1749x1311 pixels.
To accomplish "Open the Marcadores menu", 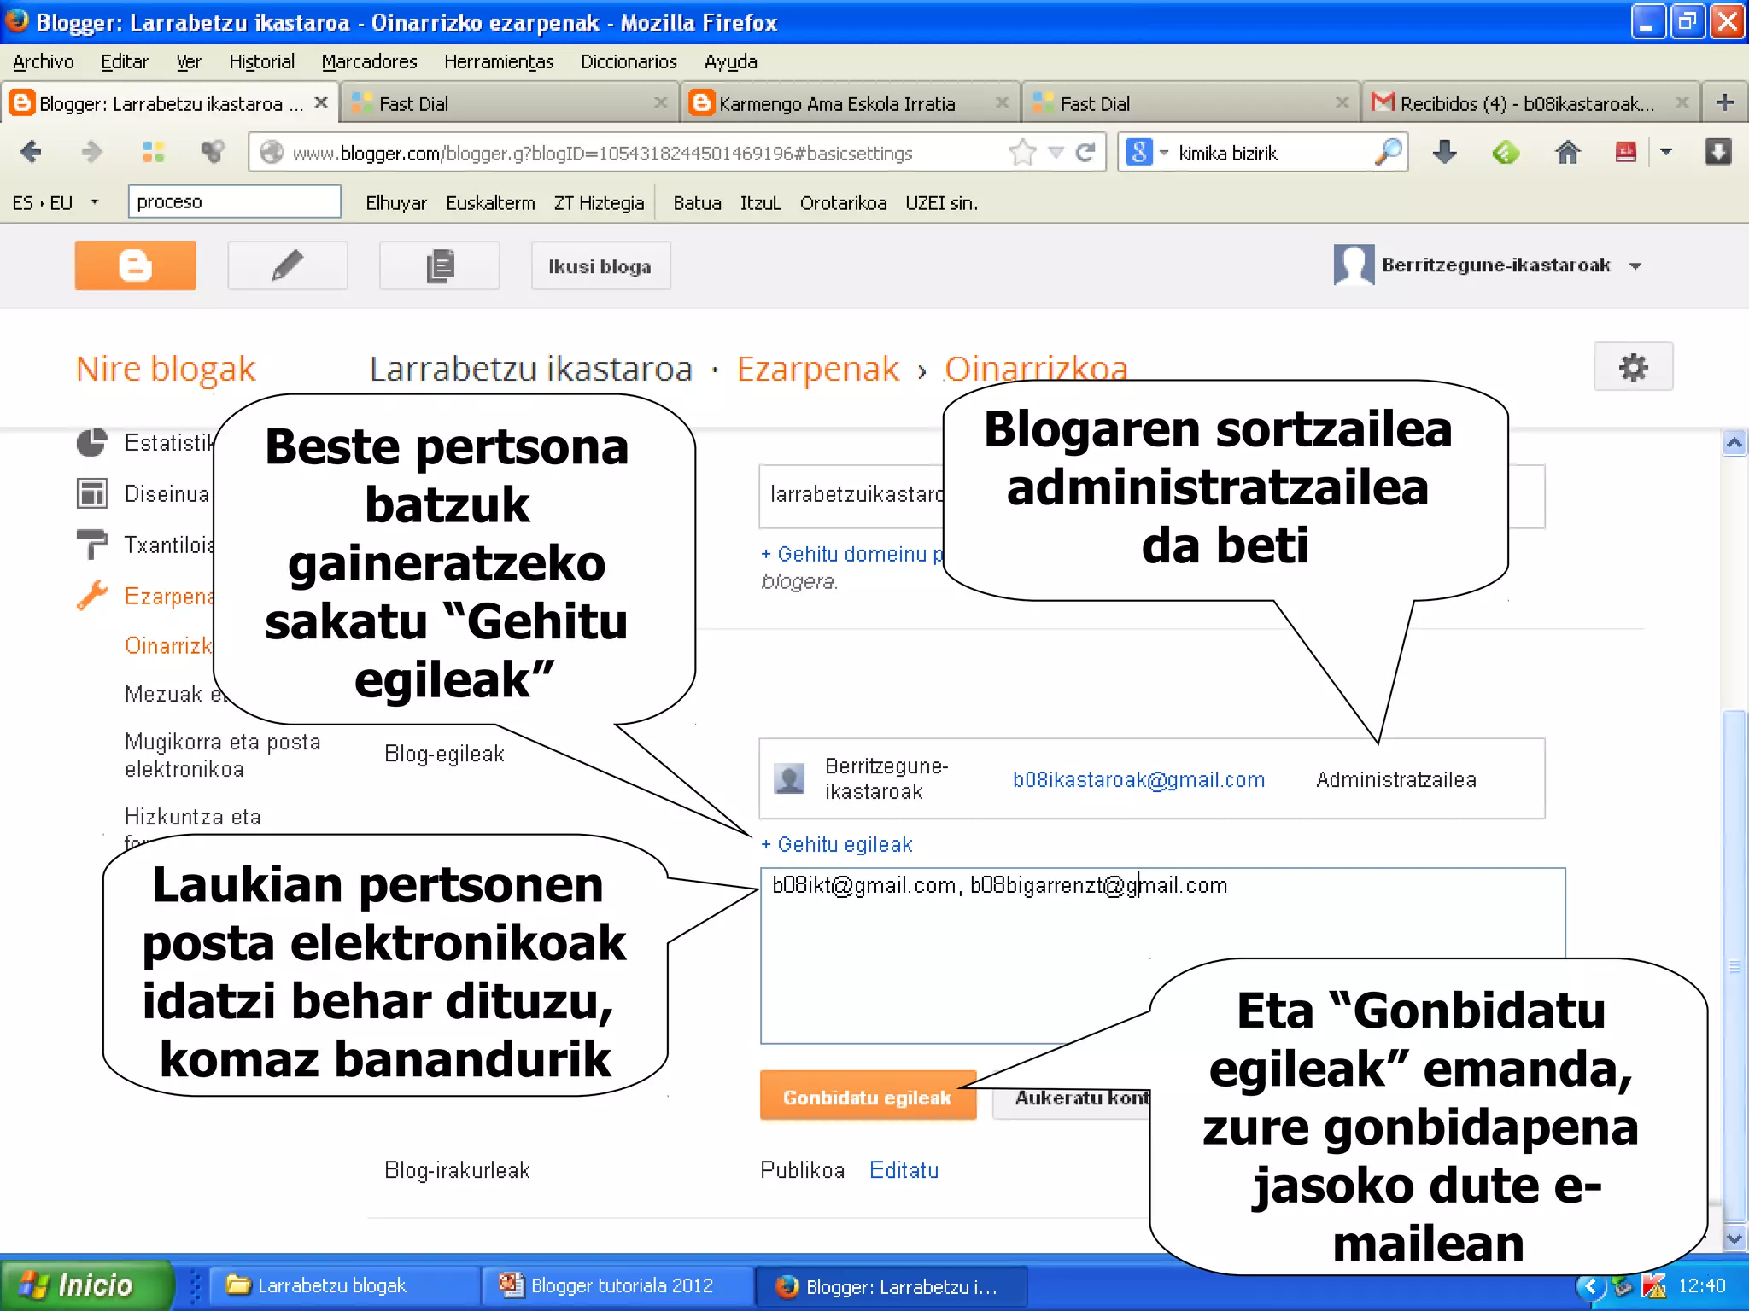I will click(369, 61).
